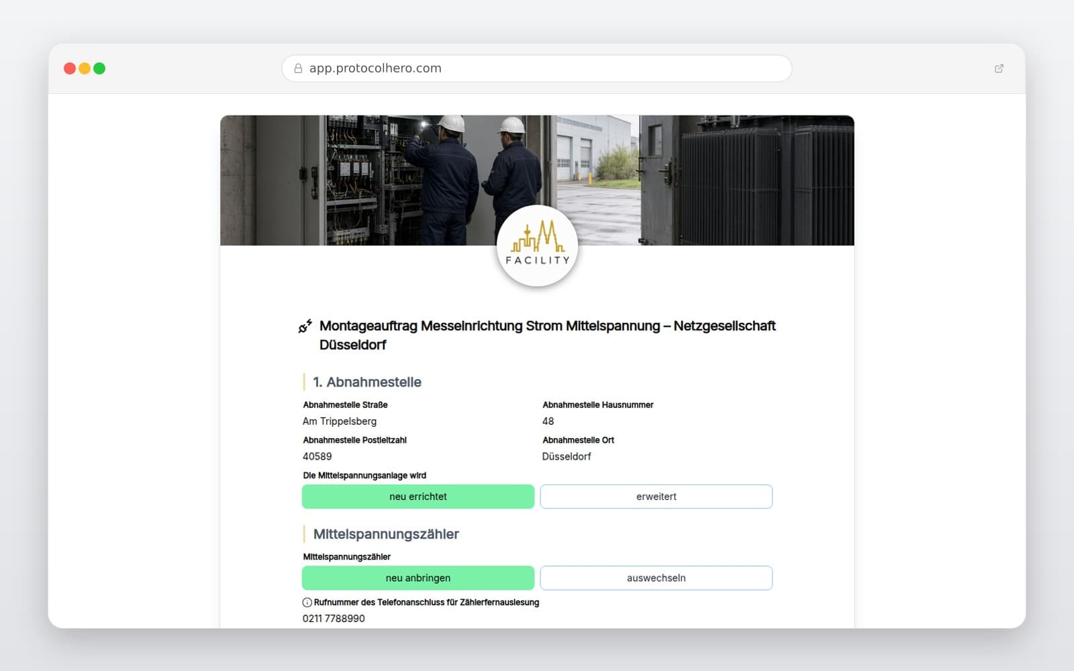Click the Montageauftrag Messeinrichtung title text
This screenshot has height=671, width=1074.
click(x=548, y=335)
